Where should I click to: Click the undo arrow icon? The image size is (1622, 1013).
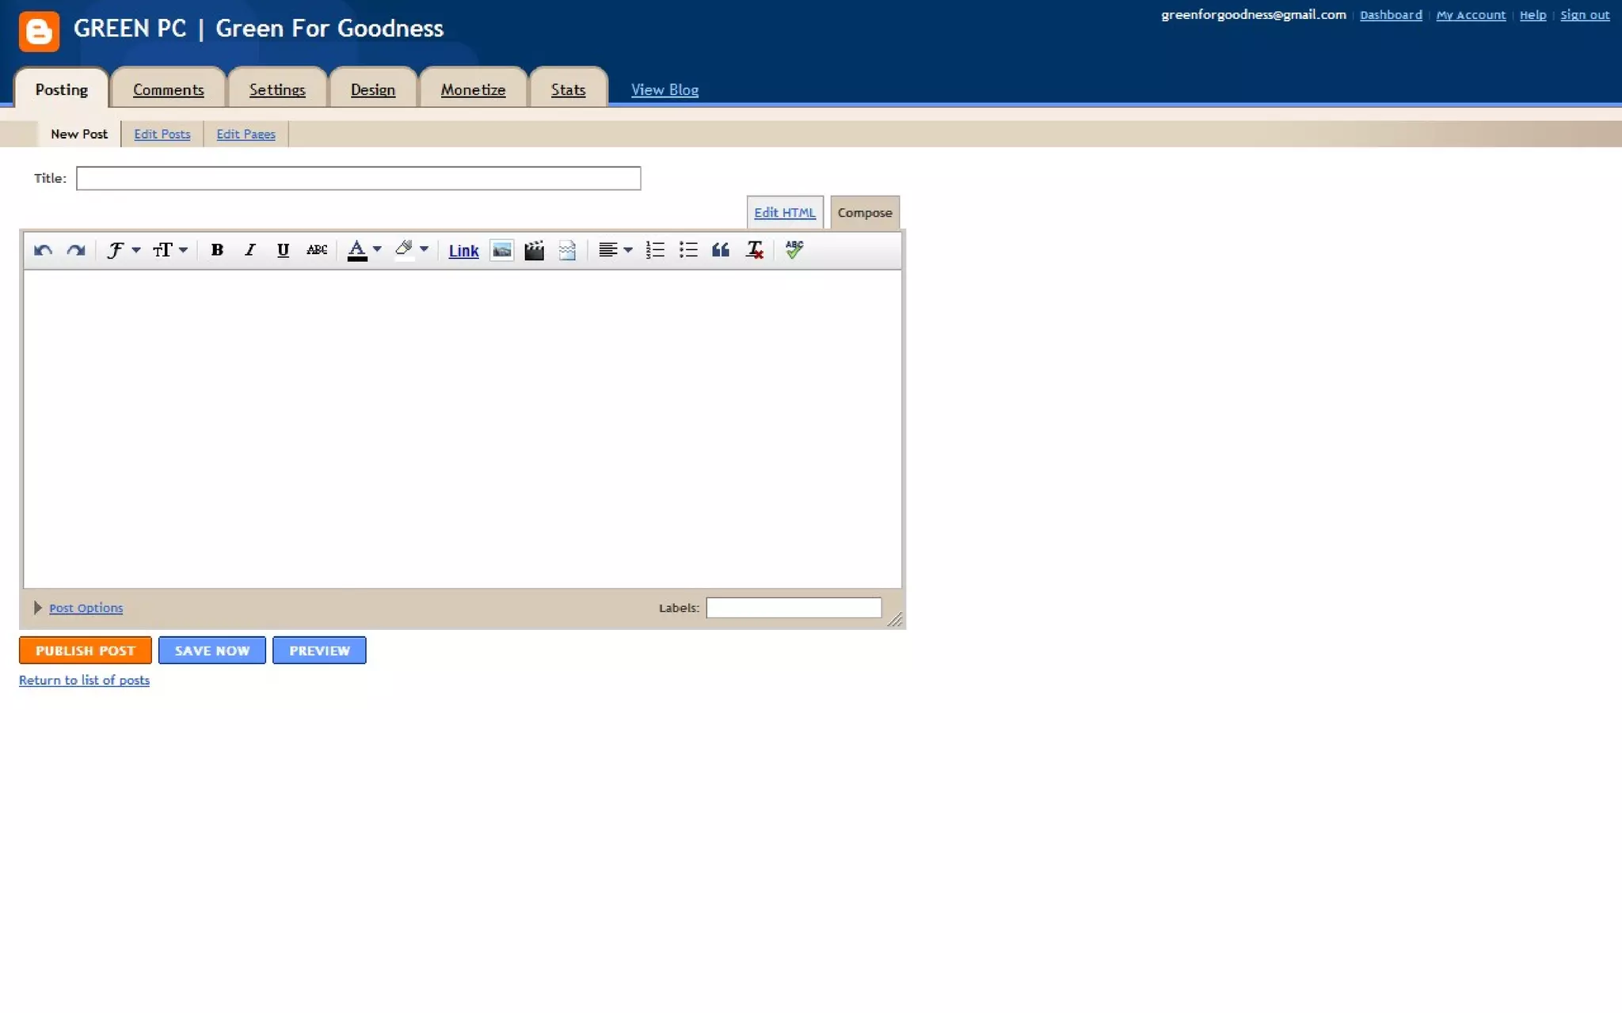click(x=43, y=250)
